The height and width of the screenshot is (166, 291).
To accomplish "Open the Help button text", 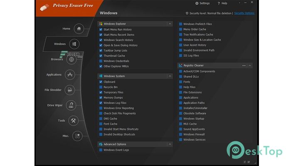I will click(224, 3).
